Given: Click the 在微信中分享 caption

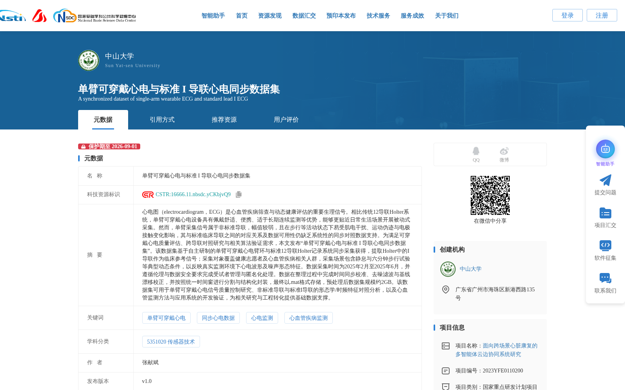Looking at the screenshot, I should [490, 221].
